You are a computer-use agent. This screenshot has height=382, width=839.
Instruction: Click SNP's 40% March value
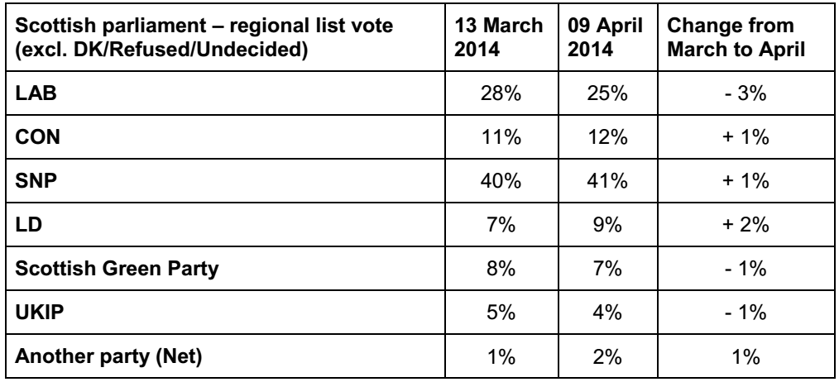coord(501,181)
